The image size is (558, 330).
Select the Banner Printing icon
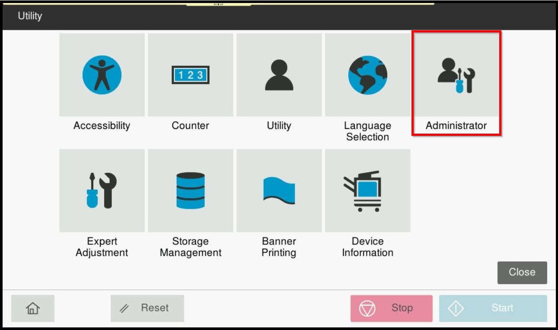point(279,190)
